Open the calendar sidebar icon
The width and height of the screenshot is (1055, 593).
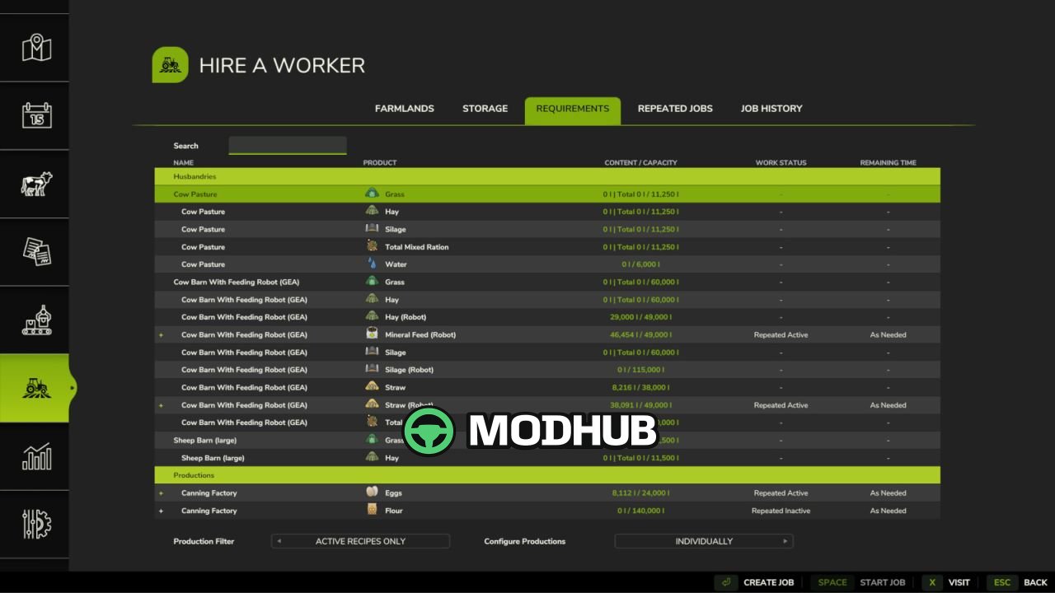tap(36, 115)
